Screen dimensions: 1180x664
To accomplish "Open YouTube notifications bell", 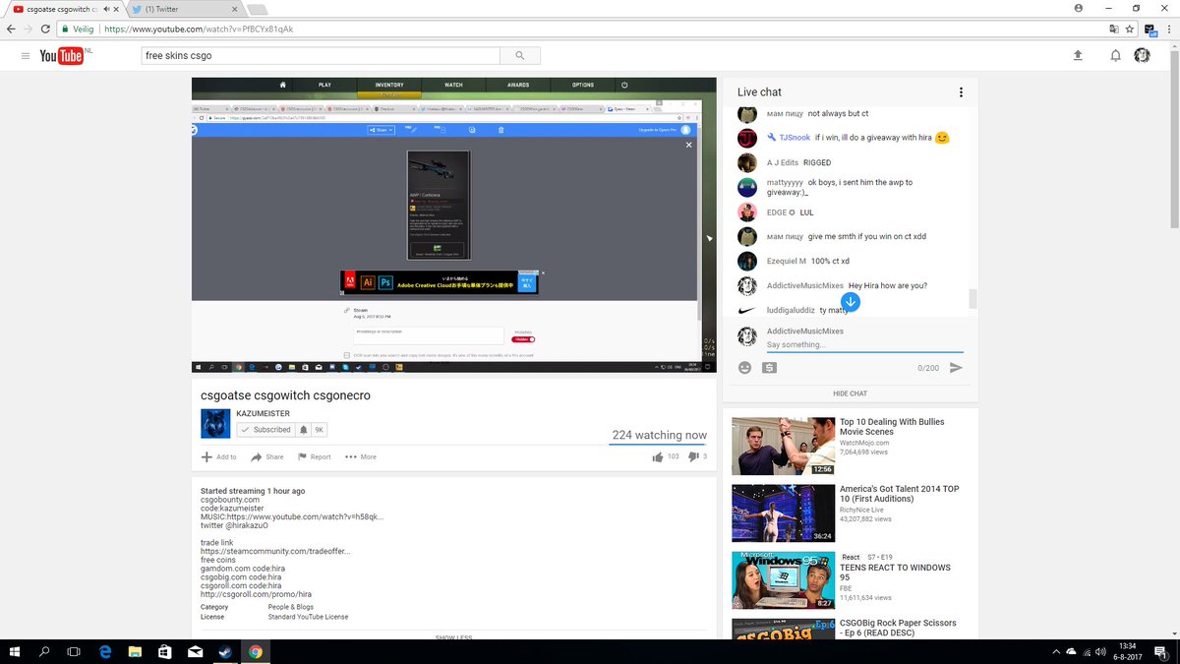I will (x=1115, y=56).
